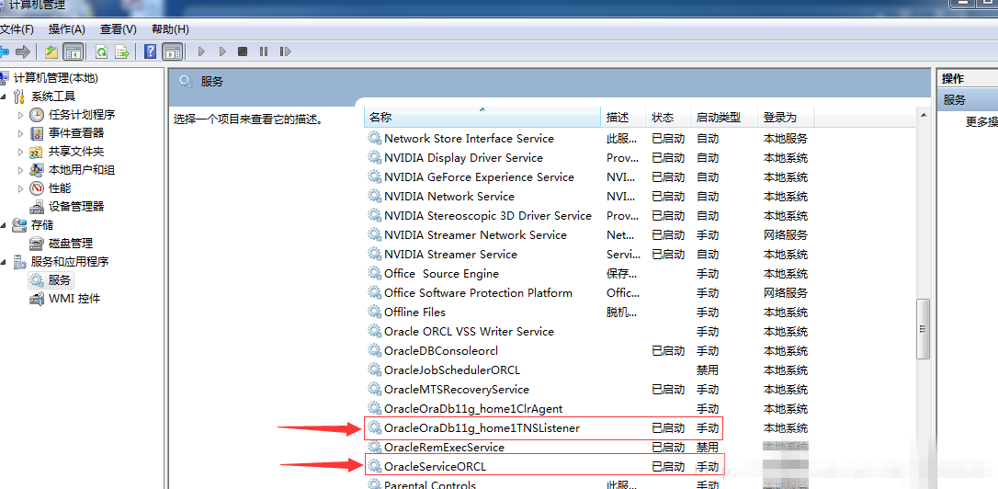Click the Refresh toolbar icon
Screen dimensions: 998x489
click(101, 52)
